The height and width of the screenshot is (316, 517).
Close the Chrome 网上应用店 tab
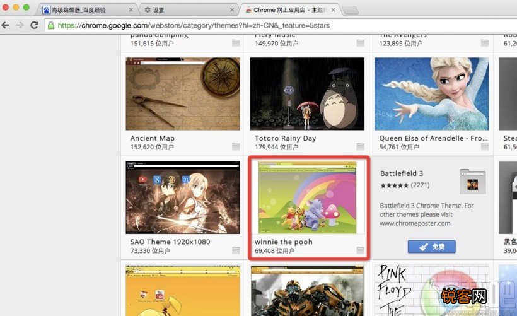[x=334, y=10]
